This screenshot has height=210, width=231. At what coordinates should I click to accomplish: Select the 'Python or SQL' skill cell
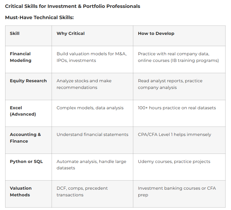click(x=26, y=161)
